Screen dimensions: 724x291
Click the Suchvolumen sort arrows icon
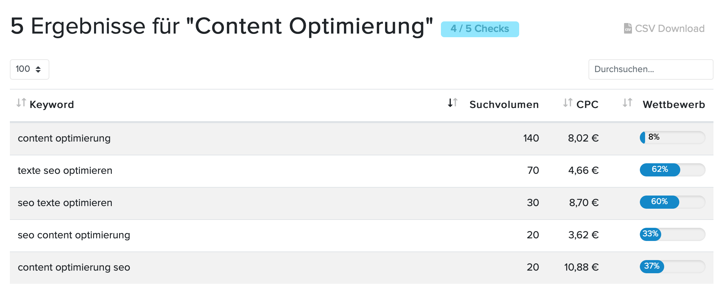click(452, 103)
